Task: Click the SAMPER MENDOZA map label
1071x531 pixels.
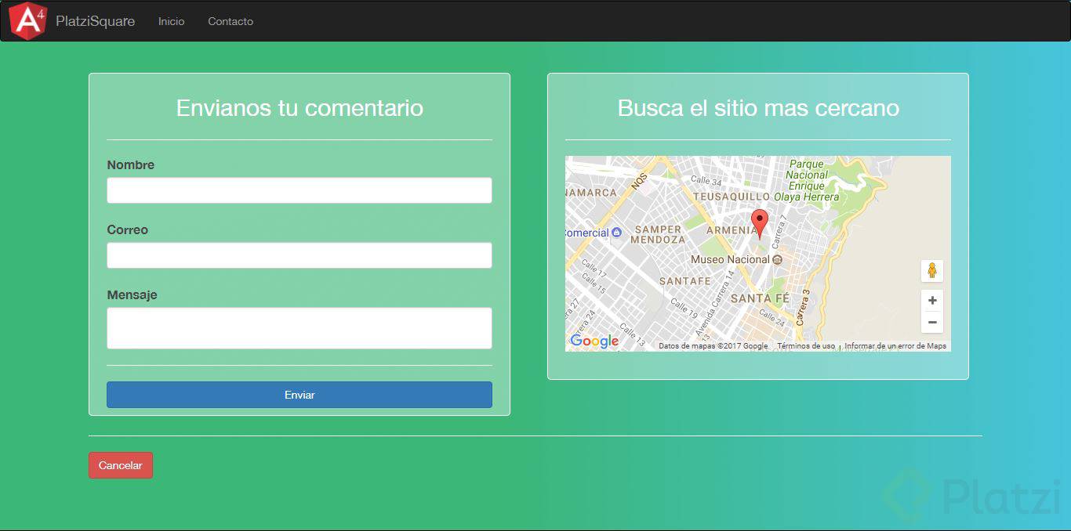Action: (659, 234)
